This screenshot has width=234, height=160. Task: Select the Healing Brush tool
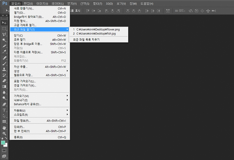pos(4,58)
